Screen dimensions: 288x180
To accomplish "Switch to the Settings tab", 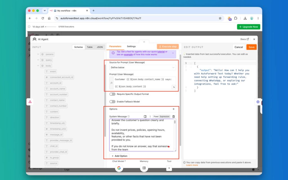I will point(131,46).
